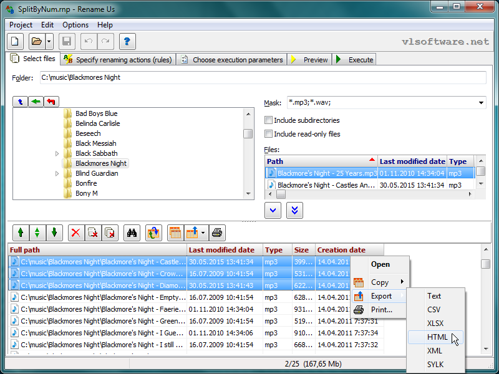Expand the Black Sabbath folder node
Viewport: 499px width, 374px height.
pos(57,153)
